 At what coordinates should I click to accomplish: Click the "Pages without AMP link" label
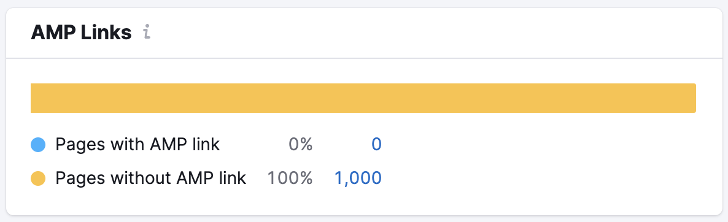[151, 178]
